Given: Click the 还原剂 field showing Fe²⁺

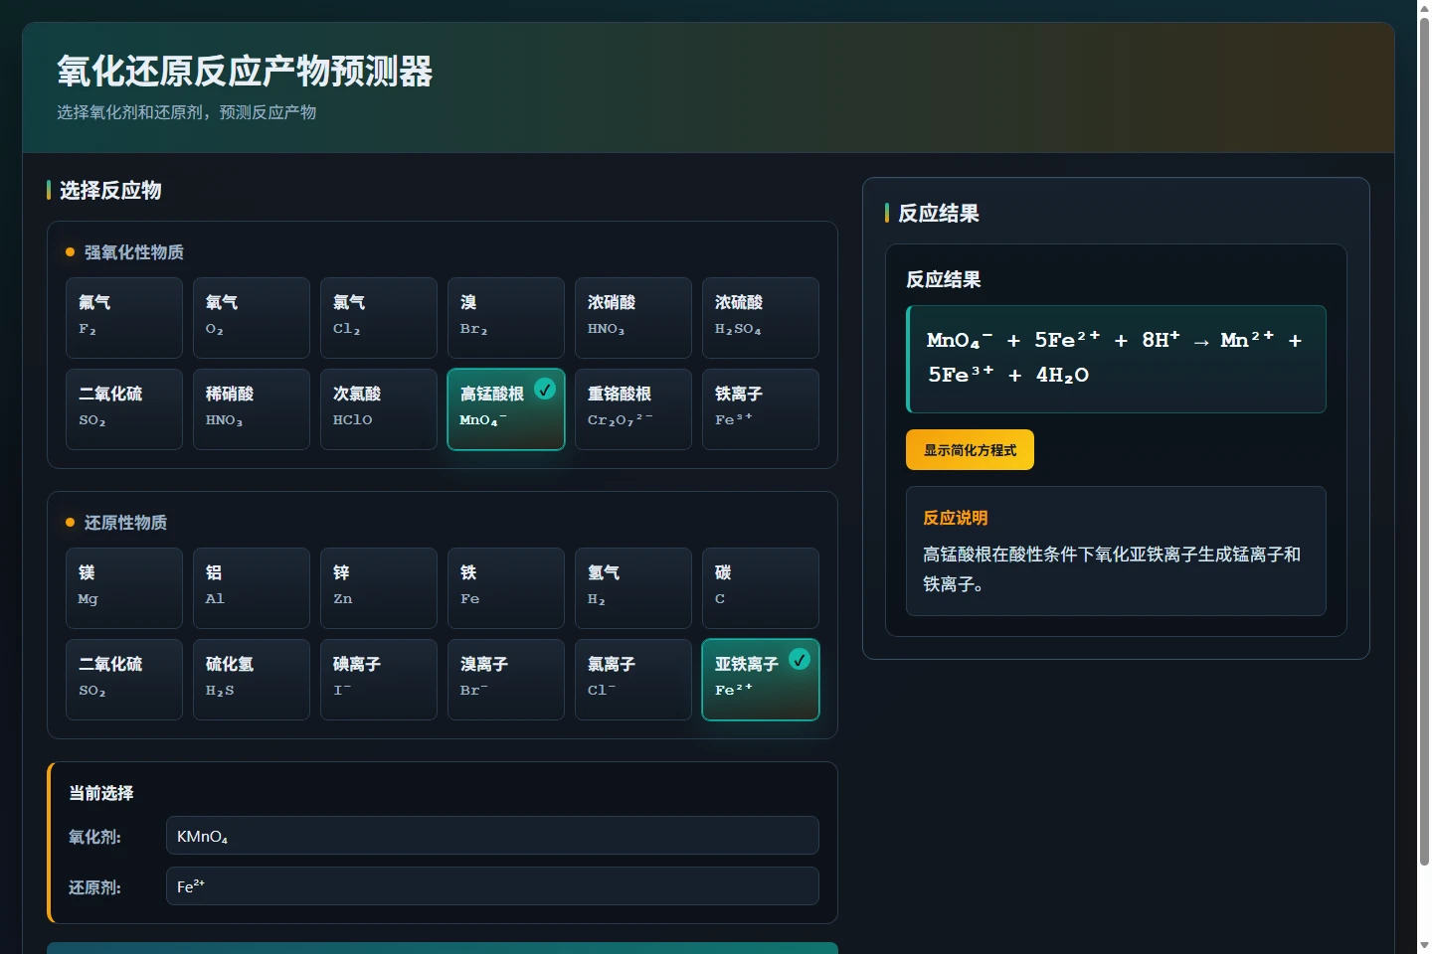Looking at the screenshot, I should [492, 886].
